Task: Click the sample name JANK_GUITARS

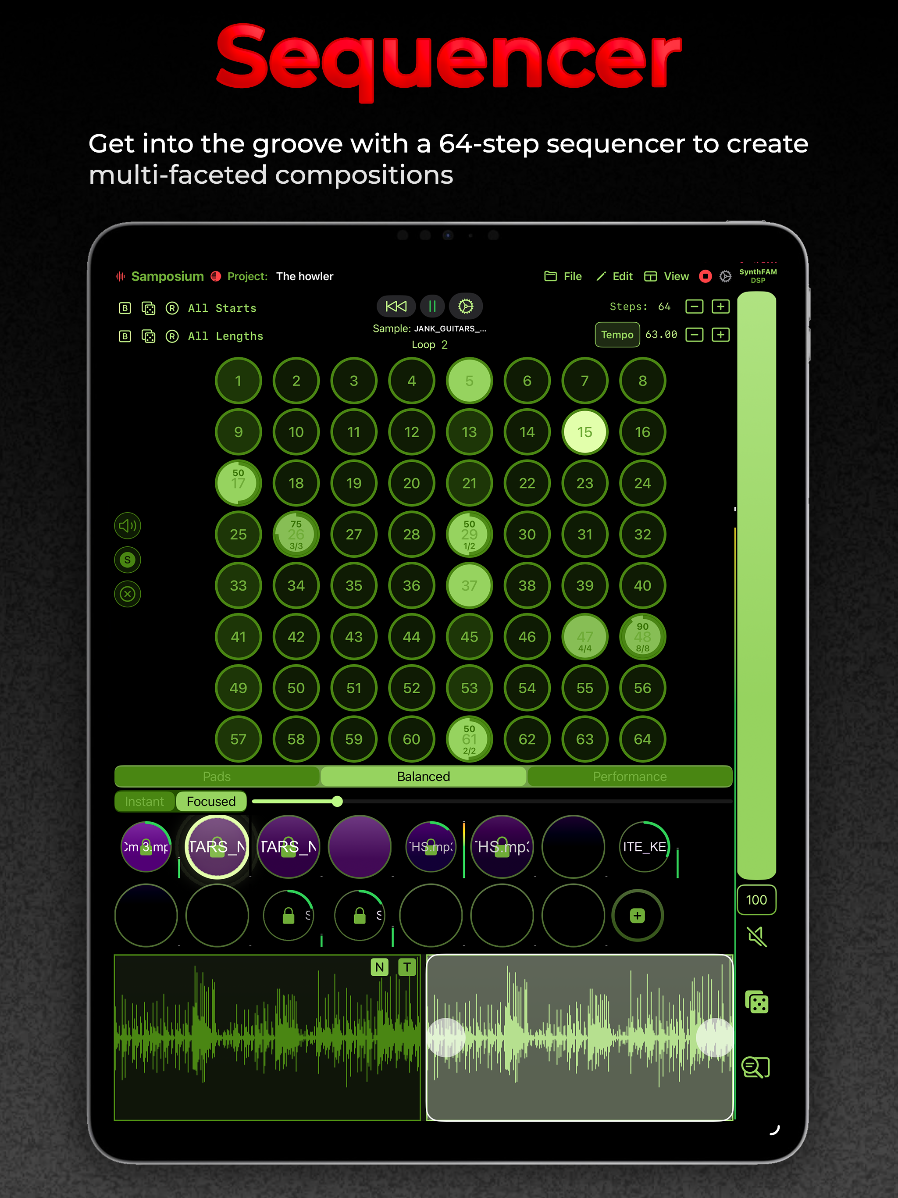Action: 450,329
